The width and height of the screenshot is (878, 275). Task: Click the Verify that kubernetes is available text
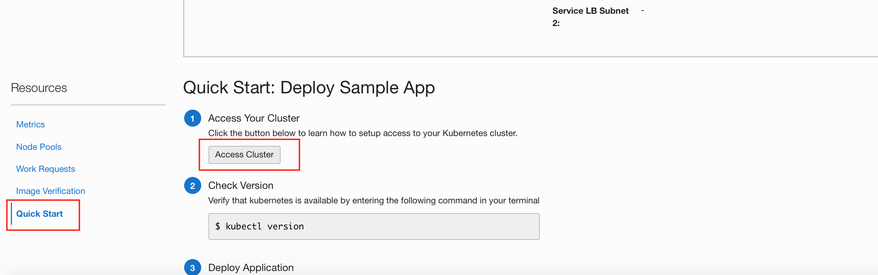[374, 200]
